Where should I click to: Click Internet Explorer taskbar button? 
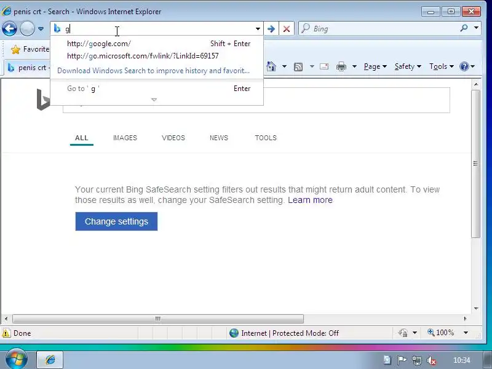[x=50, y=360]
